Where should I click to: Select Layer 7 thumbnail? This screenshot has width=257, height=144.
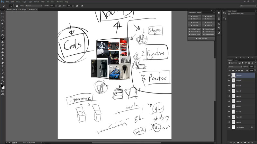point(234,107)
